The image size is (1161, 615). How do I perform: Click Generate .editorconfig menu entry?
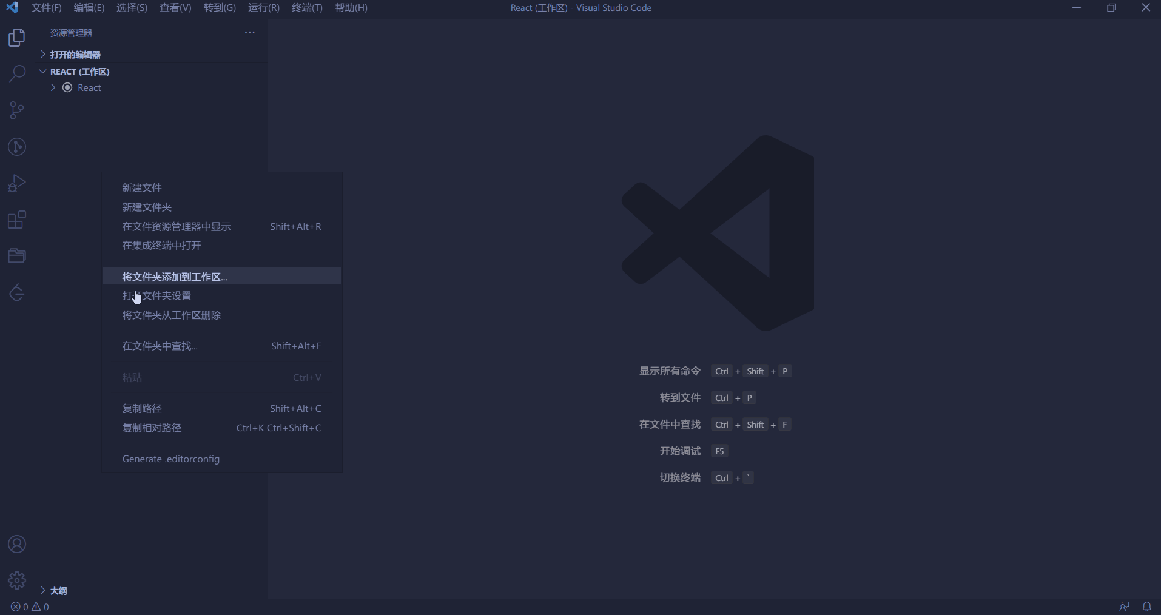click(171, 459)
